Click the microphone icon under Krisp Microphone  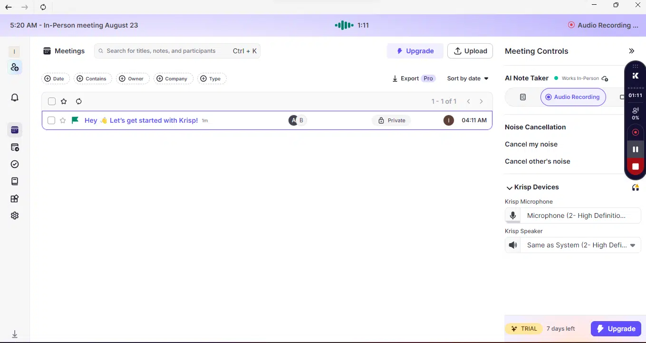tap(512, 216)
